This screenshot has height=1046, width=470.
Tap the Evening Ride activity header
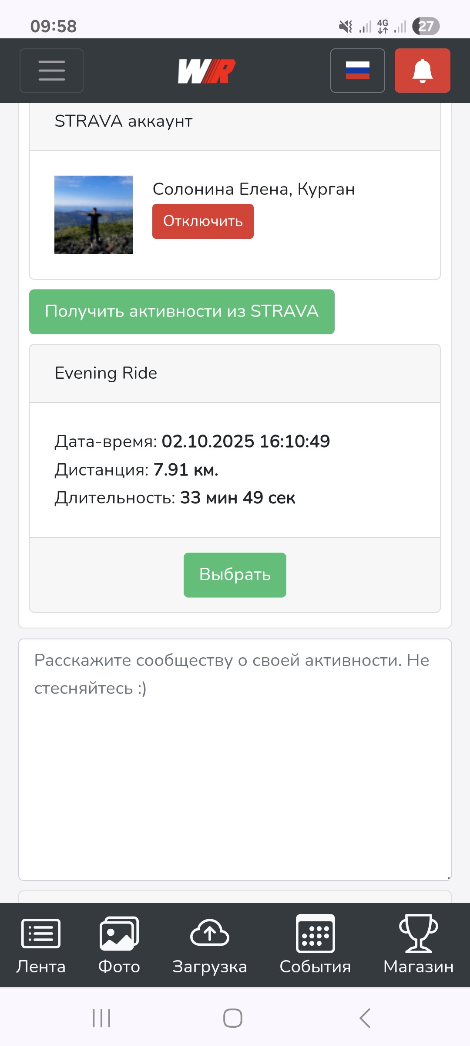tap(235, 374)
